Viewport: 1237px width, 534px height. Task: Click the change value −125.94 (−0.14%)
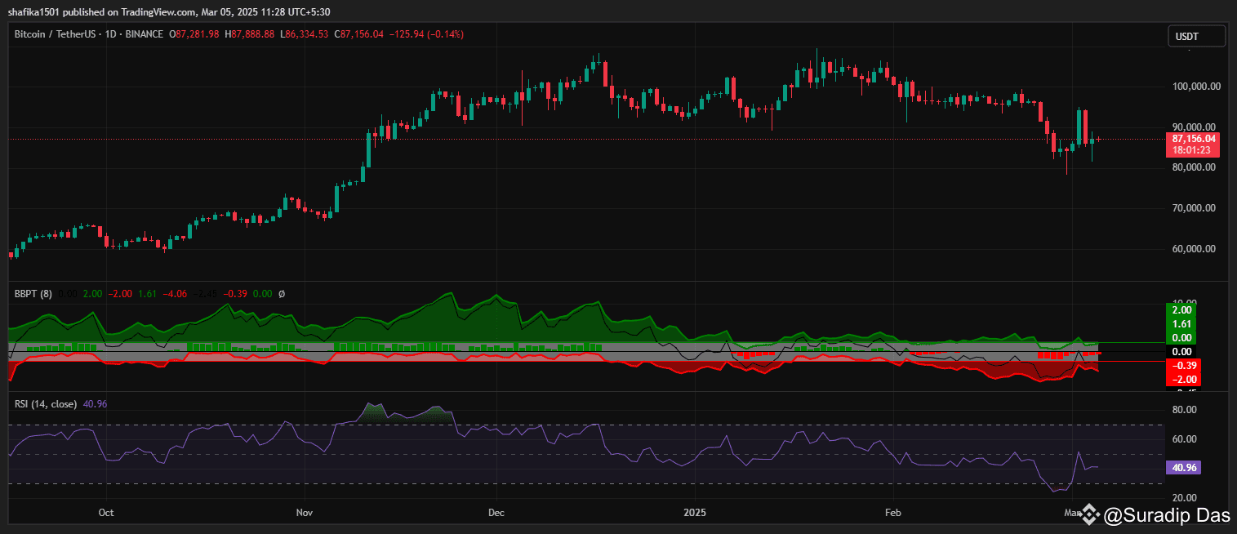coord(426,34)
